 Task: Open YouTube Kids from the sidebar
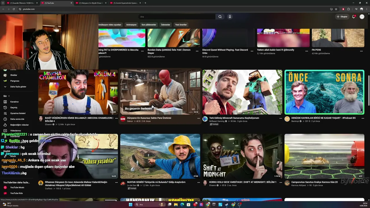point(16,193)
